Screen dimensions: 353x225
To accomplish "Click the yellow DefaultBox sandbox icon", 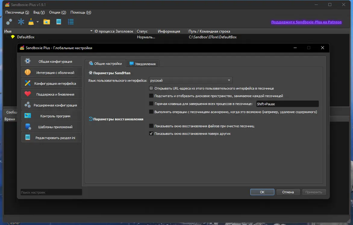I will click(13, 37).
